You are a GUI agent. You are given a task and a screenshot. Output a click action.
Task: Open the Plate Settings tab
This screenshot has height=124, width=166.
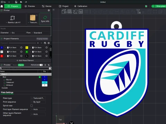pos(7,92)
